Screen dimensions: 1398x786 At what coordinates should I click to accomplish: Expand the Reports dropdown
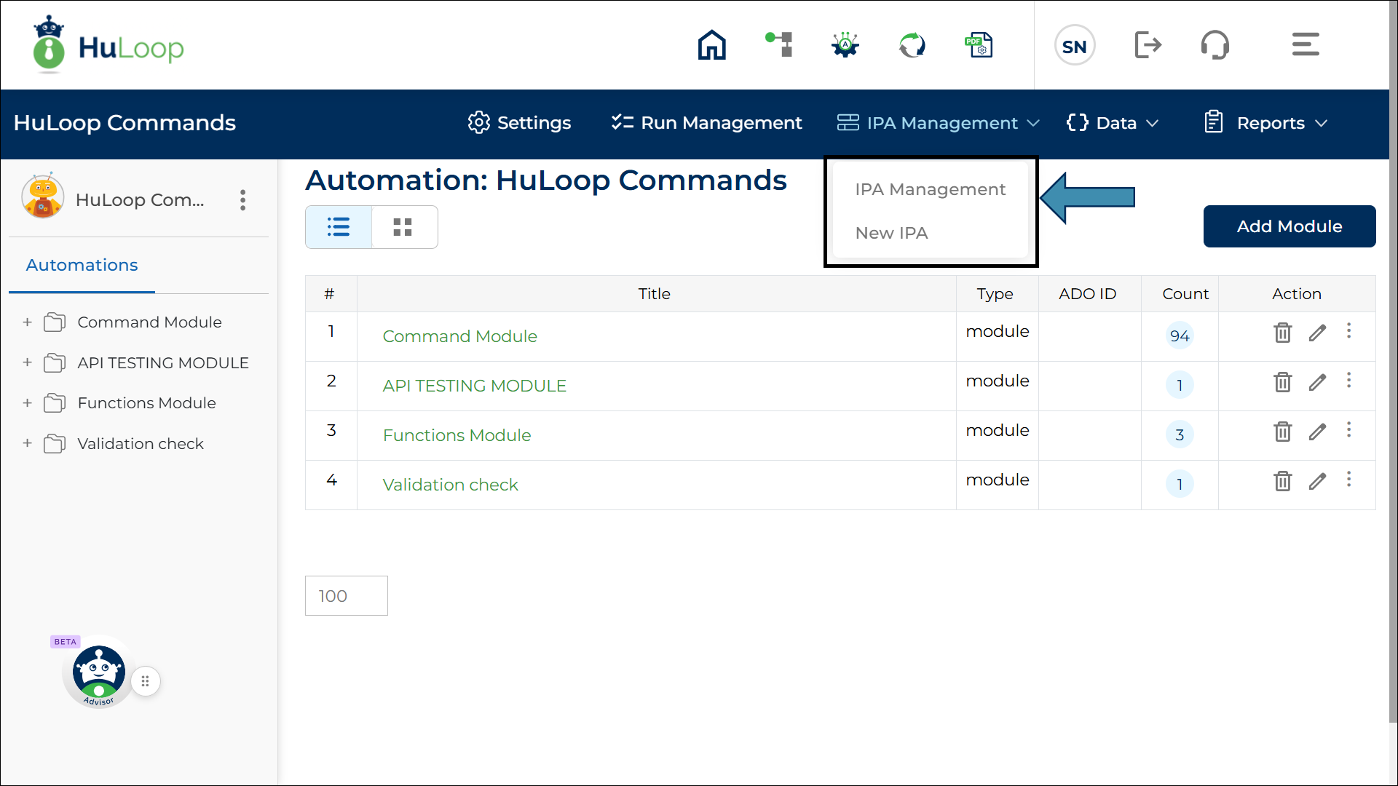1266,122
